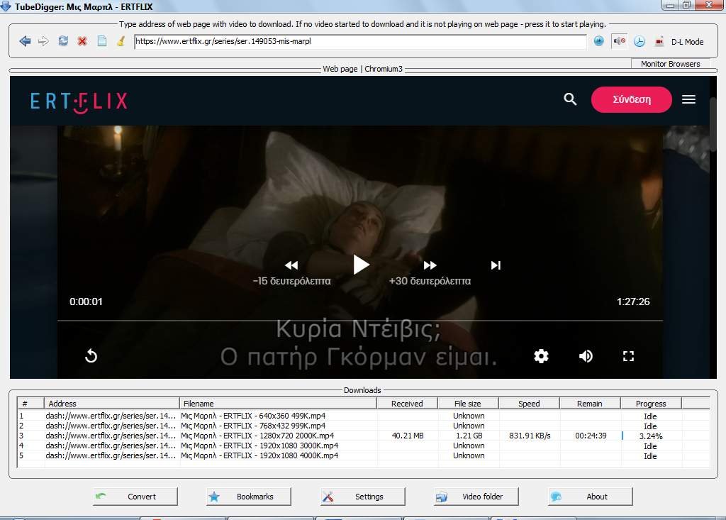Click the Remain column header

[589, 403]
